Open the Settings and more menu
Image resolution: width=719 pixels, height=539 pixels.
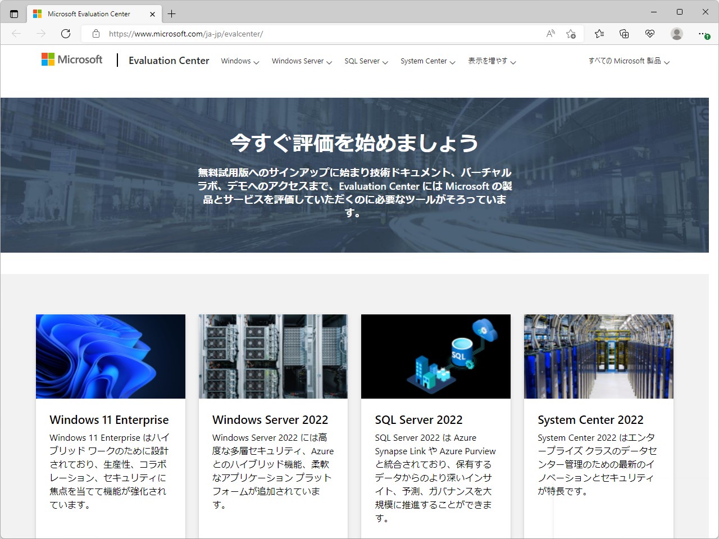[703, 34]
